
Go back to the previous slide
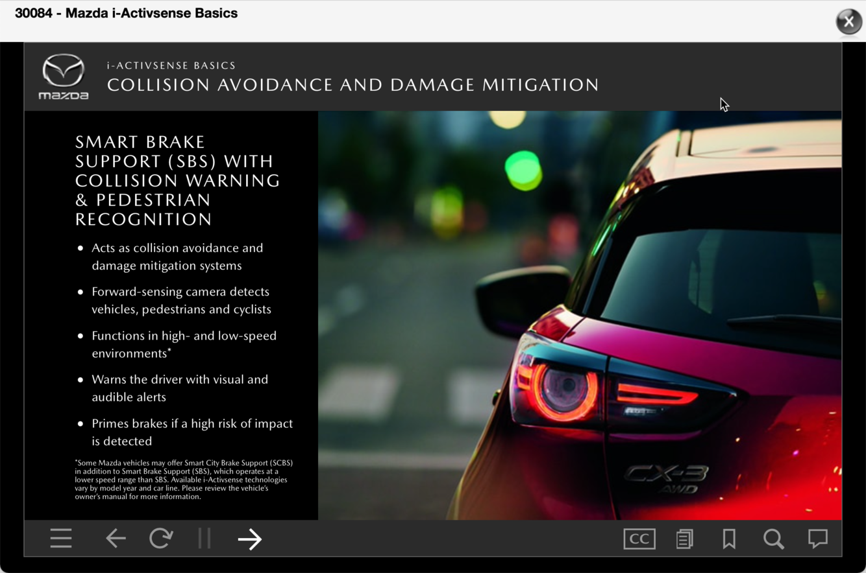[x=116, y=539]
